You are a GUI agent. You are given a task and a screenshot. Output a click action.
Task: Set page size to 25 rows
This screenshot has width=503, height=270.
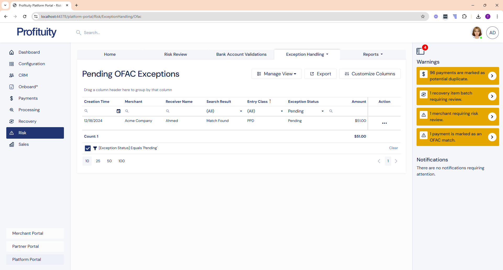pos(98,161)
